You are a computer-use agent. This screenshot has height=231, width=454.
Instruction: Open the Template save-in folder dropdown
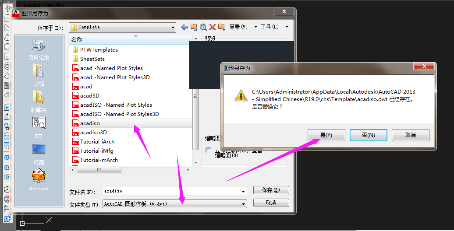click(x=122, y=28)
